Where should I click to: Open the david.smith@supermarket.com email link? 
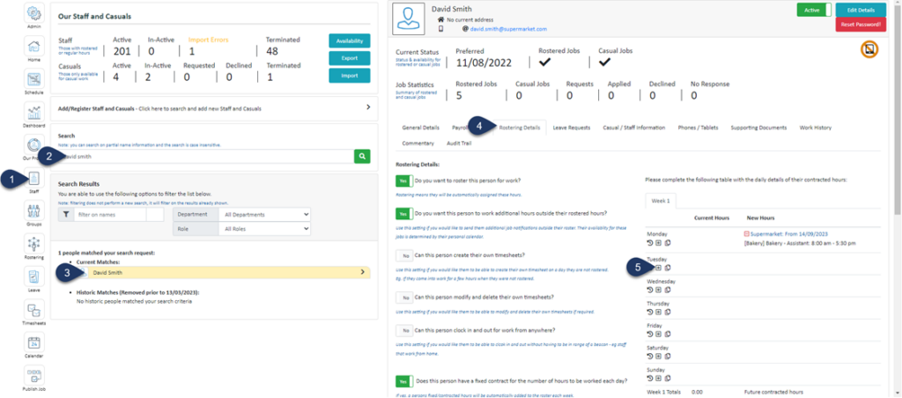click(508, 28)
